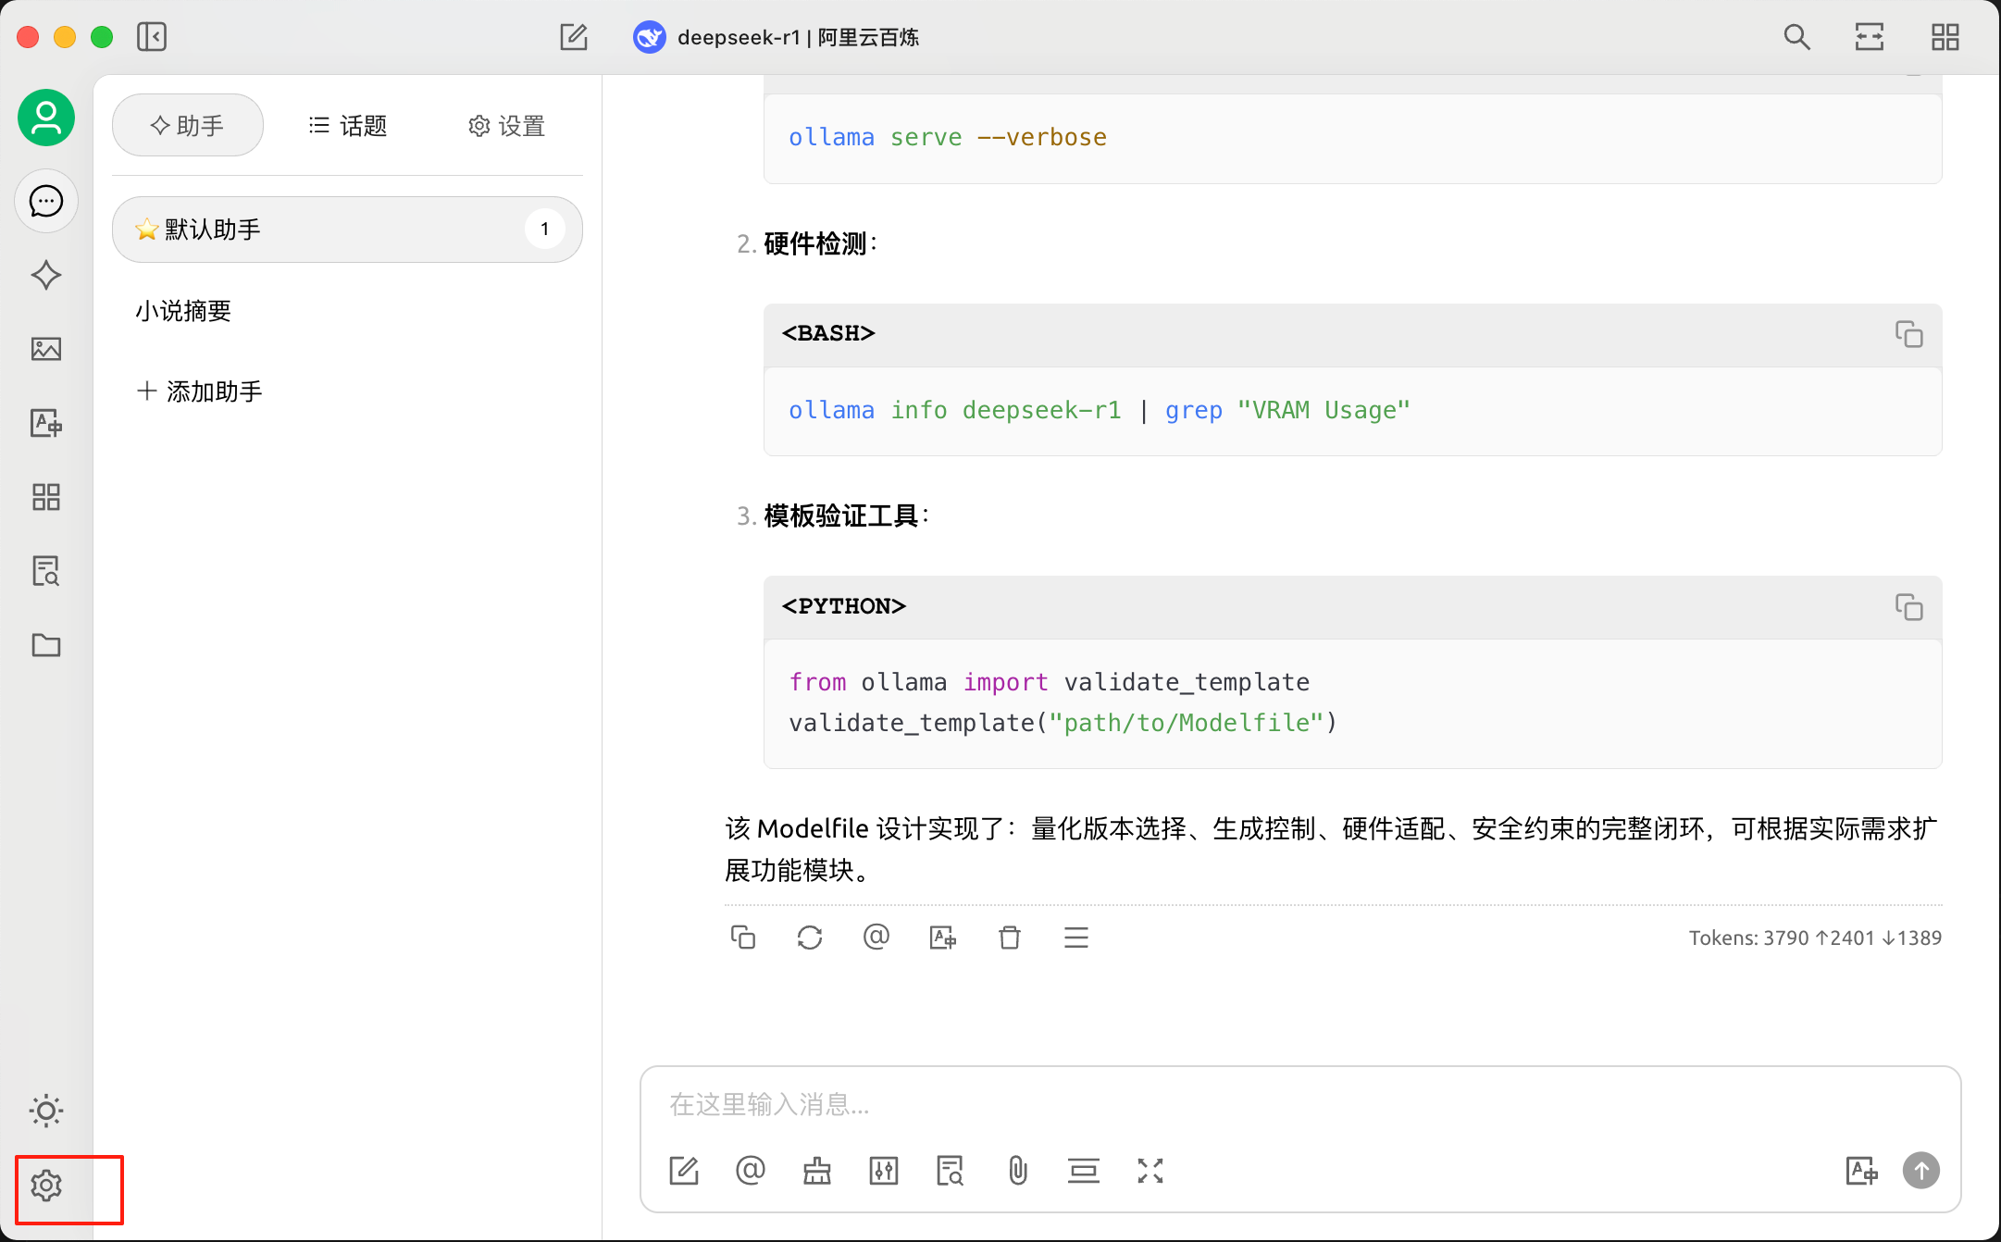Delete the message with the trash icon
The width and height of the screenshot is (2001, 1242).
(1010, 938)
